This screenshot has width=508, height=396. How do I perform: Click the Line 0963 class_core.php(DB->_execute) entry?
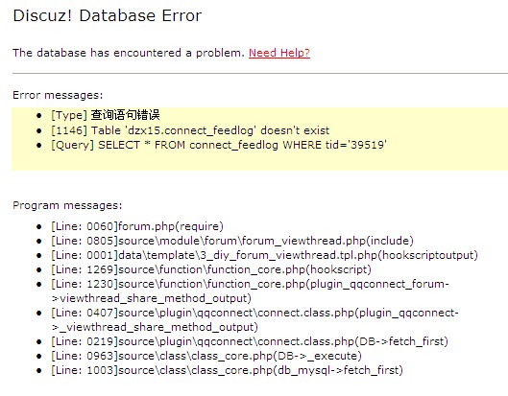coord(206,356)
